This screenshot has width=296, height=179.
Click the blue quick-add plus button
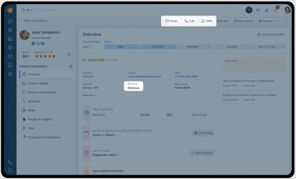click(x=249, y=10)
